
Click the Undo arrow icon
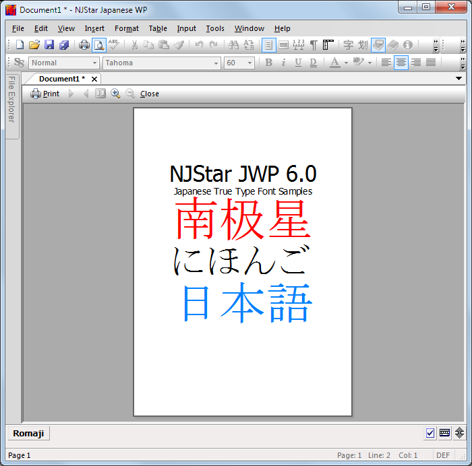199,45
